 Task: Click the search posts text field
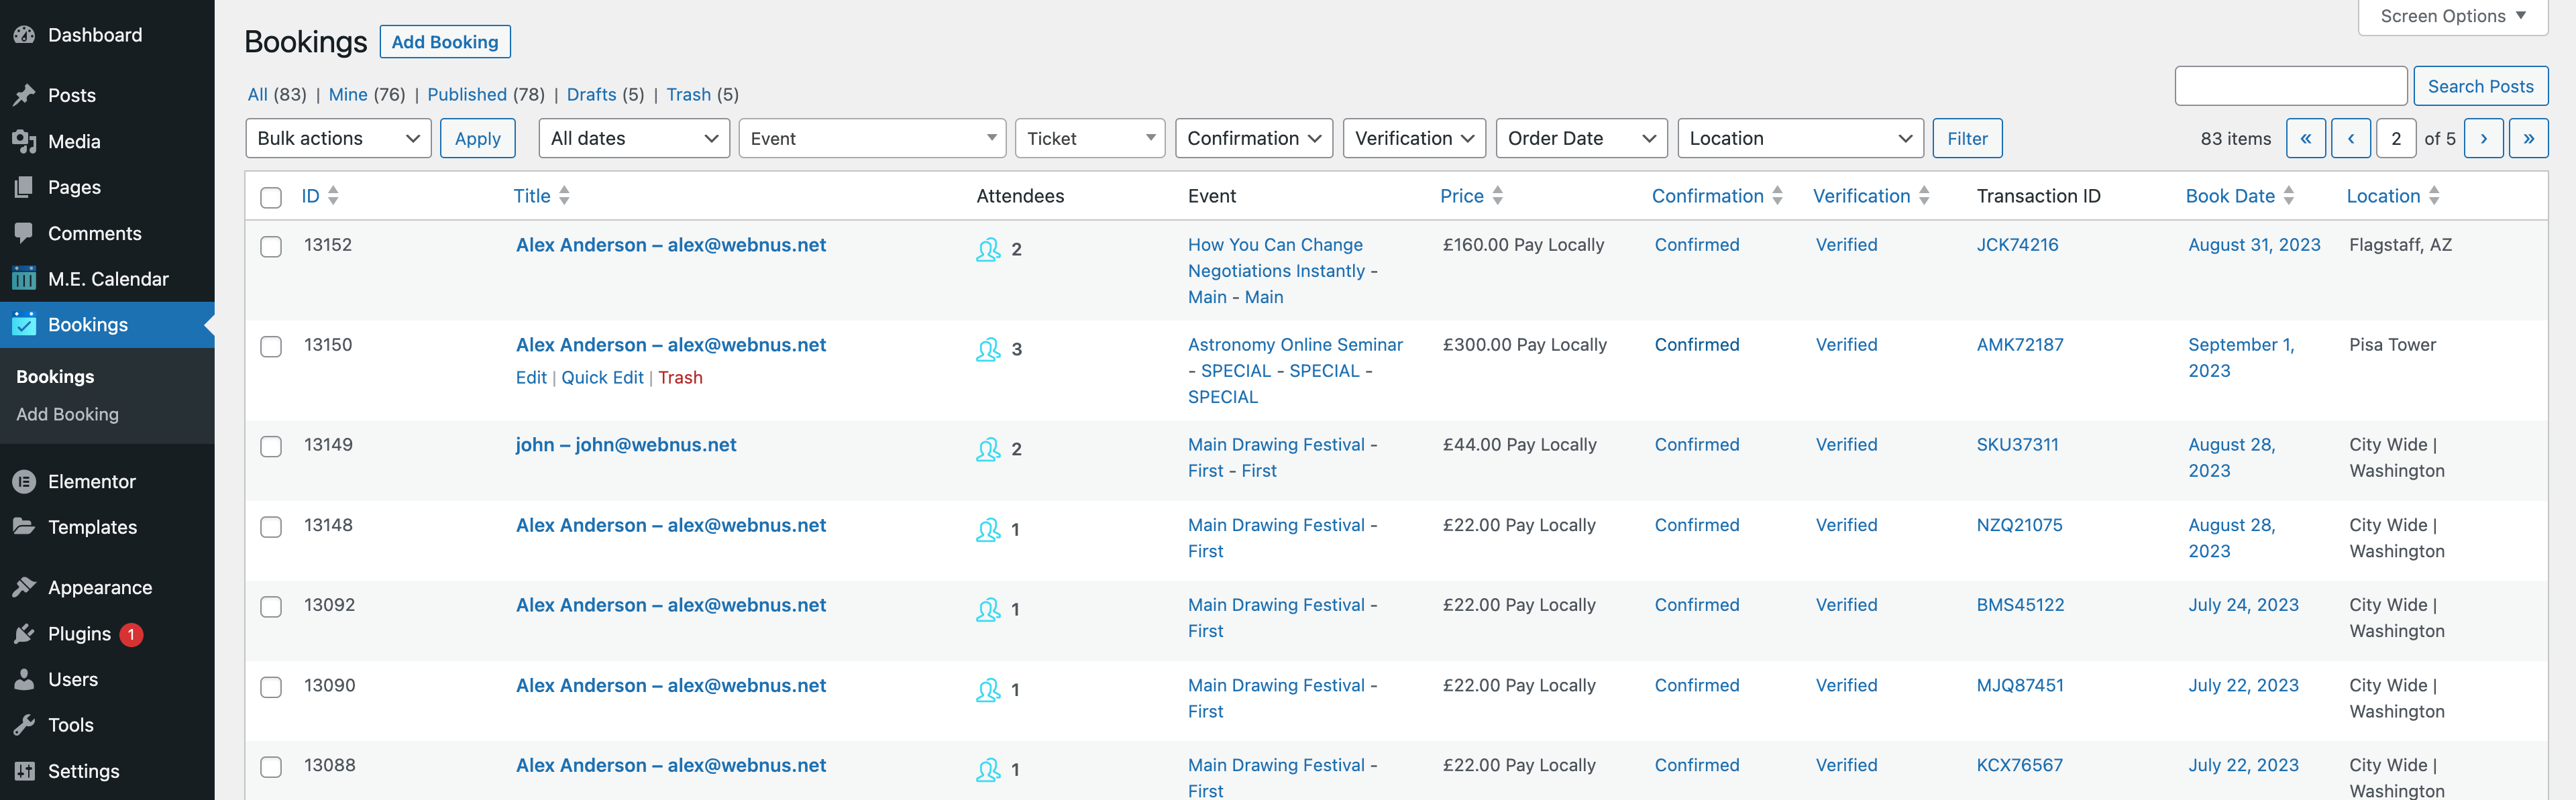2290,86
